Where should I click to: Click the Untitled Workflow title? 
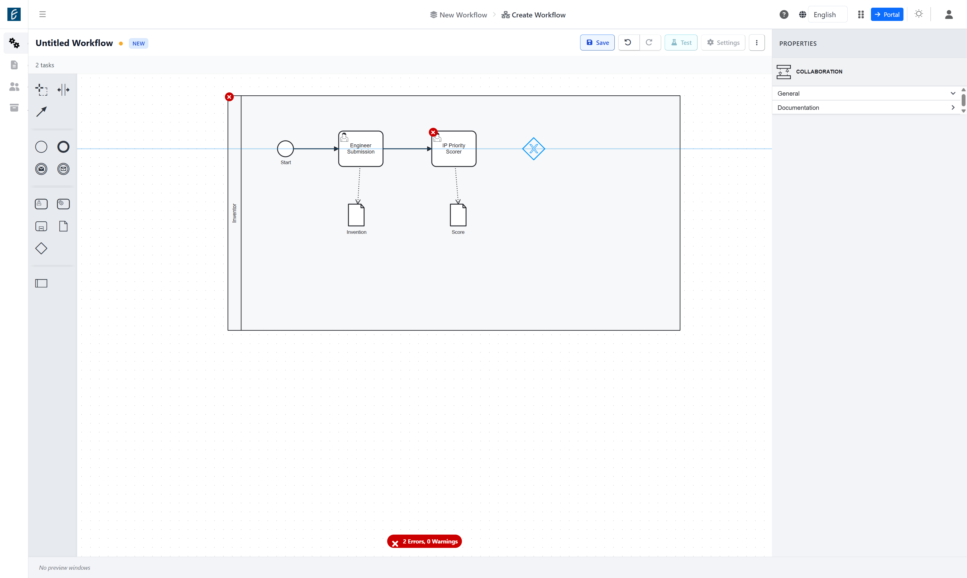coord(74,43)
